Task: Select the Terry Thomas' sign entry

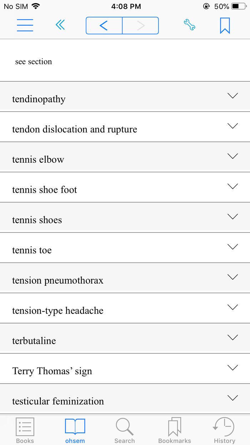Action: (x=52, y=371)
